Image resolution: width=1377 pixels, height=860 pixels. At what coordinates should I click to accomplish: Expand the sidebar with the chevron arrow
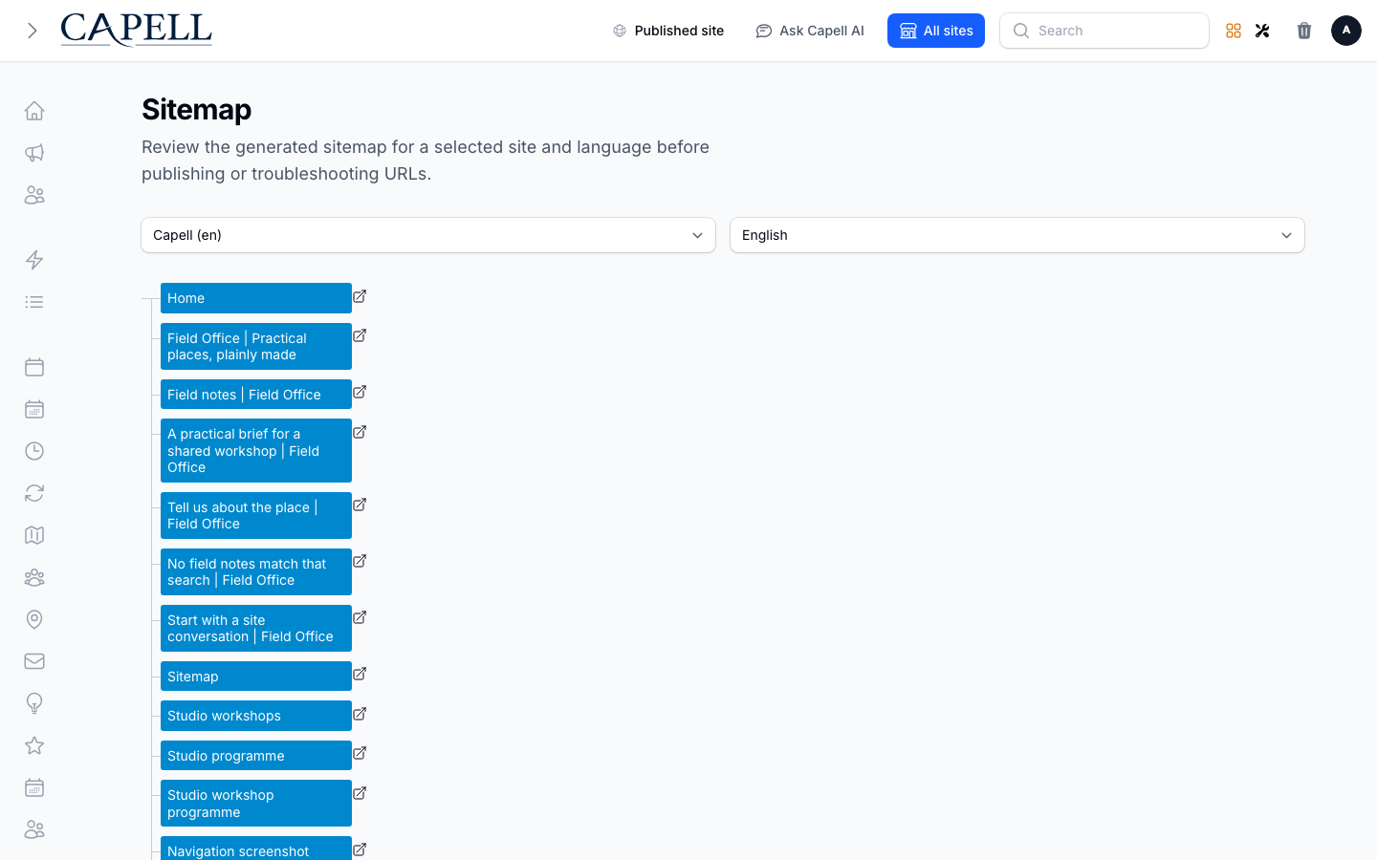pyautogui.click(x=33, y=31)
